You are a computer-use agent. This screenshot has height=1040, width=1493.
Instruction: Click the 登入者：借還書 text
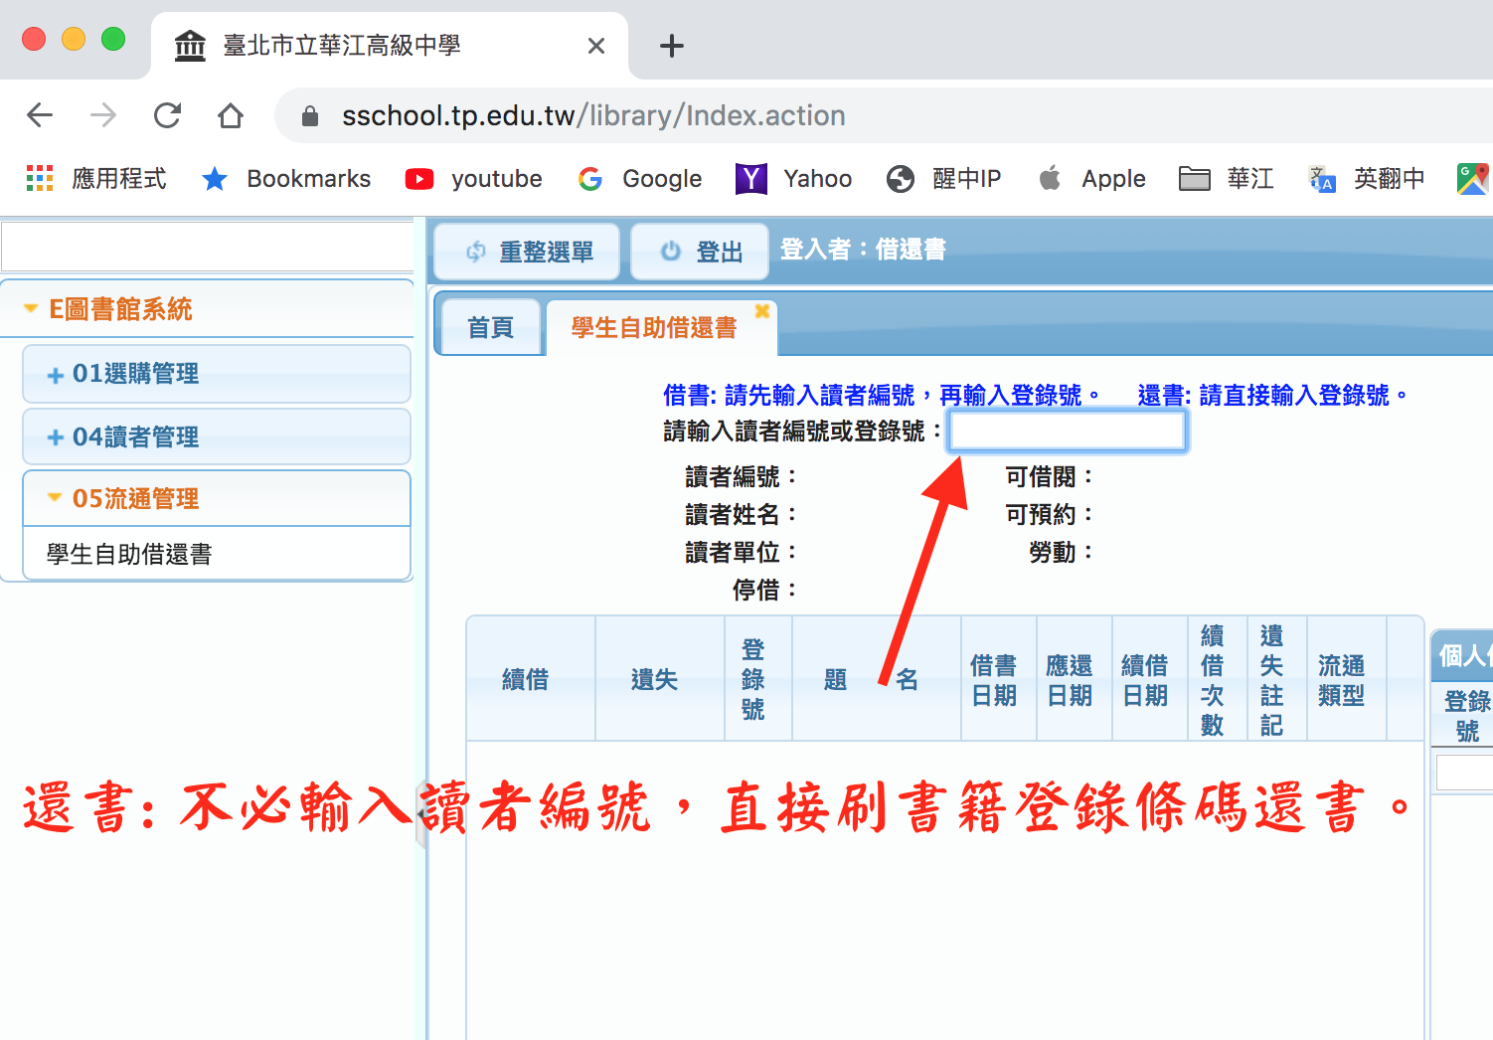[x=863, y=250]
